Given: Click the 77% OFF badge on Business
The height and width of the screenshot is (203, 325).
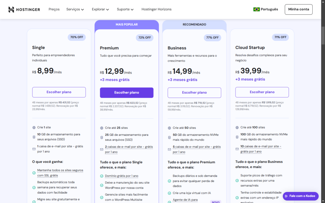Looking at the screenshot, I should coord(213,38).
